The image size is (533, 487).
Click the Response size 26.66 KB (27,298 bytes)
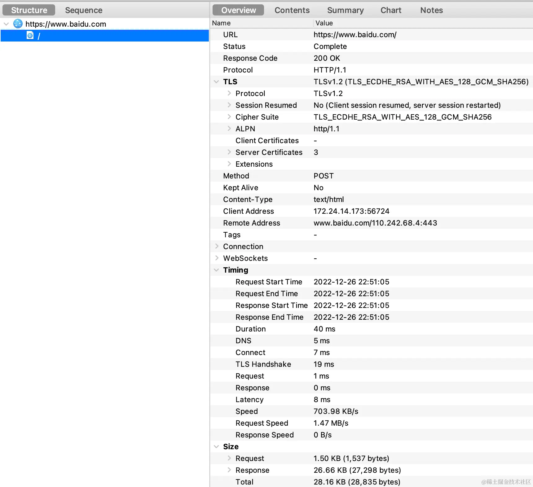click(x=357, y=470)
